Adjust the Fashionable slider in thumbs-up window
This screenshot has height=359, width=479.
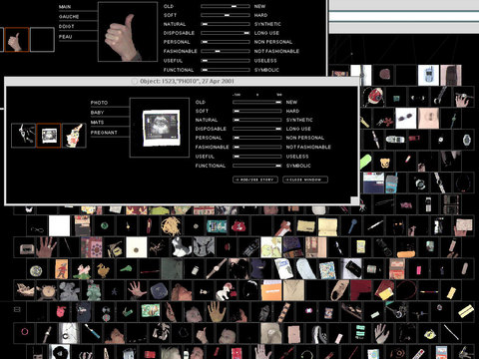tap(226, 51)
